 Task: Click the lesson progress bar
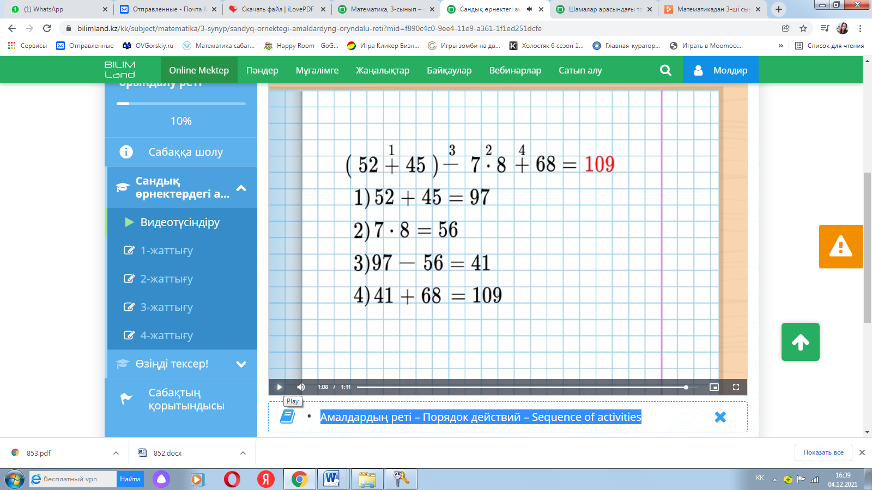click(x=181, y=103)
